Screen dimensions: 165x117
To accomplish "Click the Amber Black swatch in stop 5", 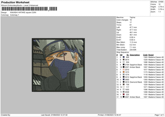I will [124, 67].
